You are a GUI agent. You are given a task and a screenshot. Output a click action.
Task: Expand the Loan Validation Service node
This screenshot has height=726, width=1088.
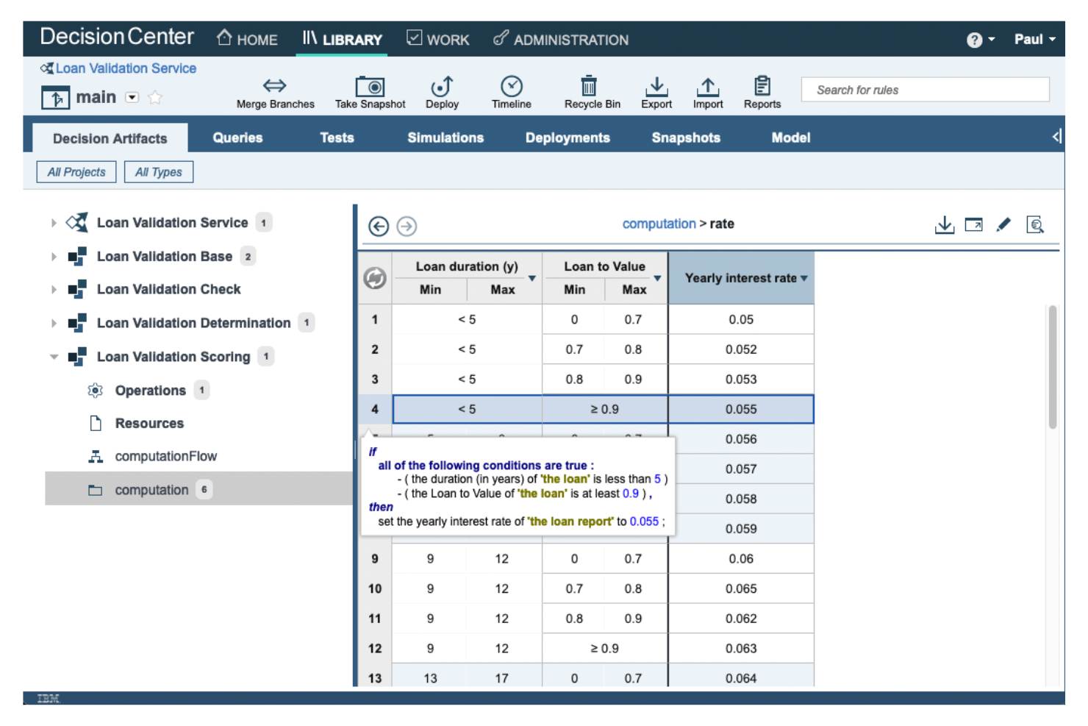[54, 222]
